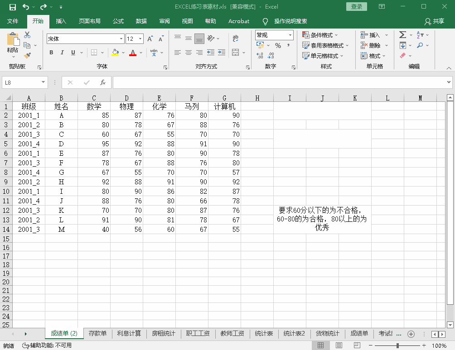Viewport: 455px width, 350px height.
Task: Click the 共享 share button
Action: click(x=435, y=21)
